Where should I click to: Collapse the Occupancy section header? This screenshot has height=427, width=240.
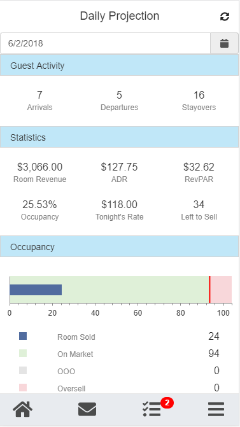pos(119,247)
